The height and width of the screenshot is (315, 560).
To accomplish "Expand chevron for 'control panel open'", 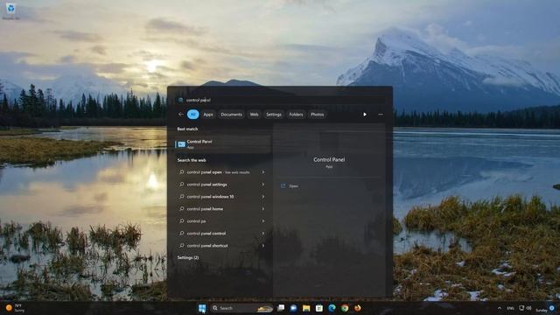I will pyautogui.click(x=263, y=172).
